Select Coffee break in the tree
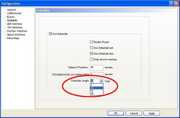 tap(14, 13)
